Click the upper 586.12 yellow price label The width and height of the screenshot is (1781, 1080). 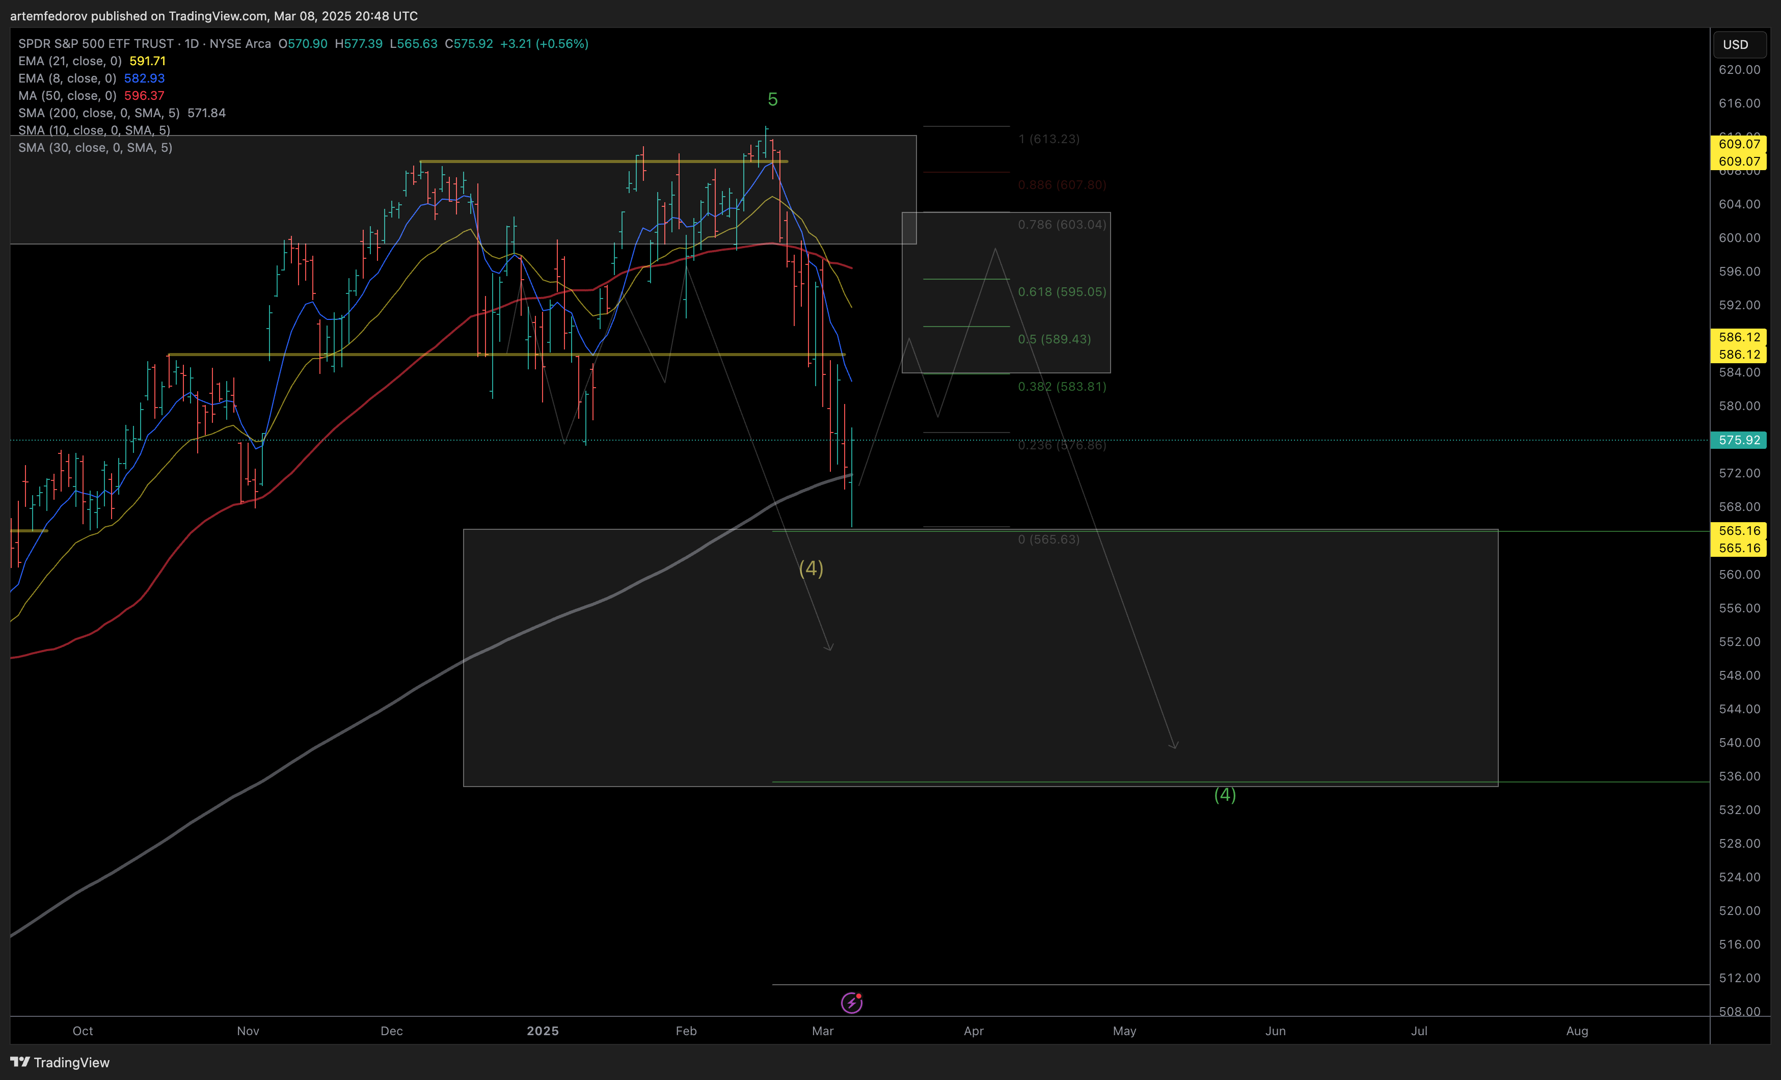(x=1738, y=337)
